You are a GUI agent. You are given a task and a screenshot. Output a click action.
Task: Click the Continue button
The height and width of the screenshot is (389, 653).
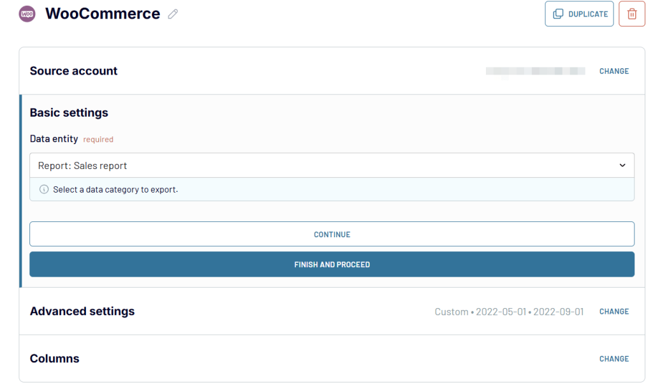[x=332, y=234]
